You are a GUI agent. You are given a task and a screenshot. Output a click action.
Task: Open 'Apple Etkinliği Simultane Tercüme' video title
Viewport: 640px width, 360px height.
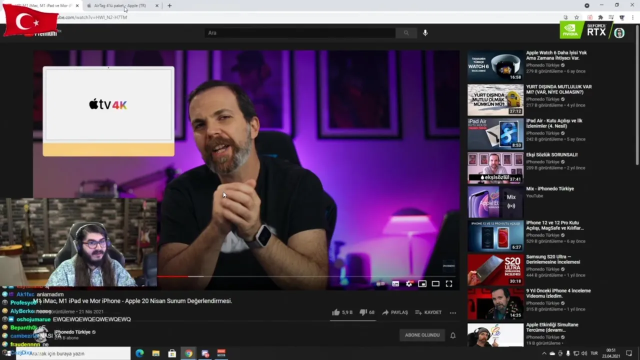[552, 327]
